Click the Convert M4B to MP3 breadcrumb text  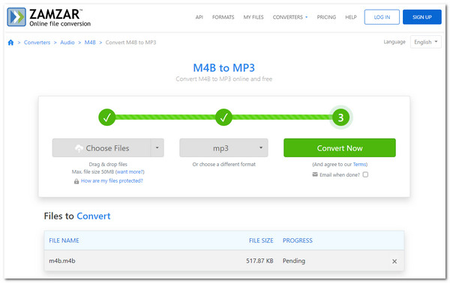click(x=130, y=43)
